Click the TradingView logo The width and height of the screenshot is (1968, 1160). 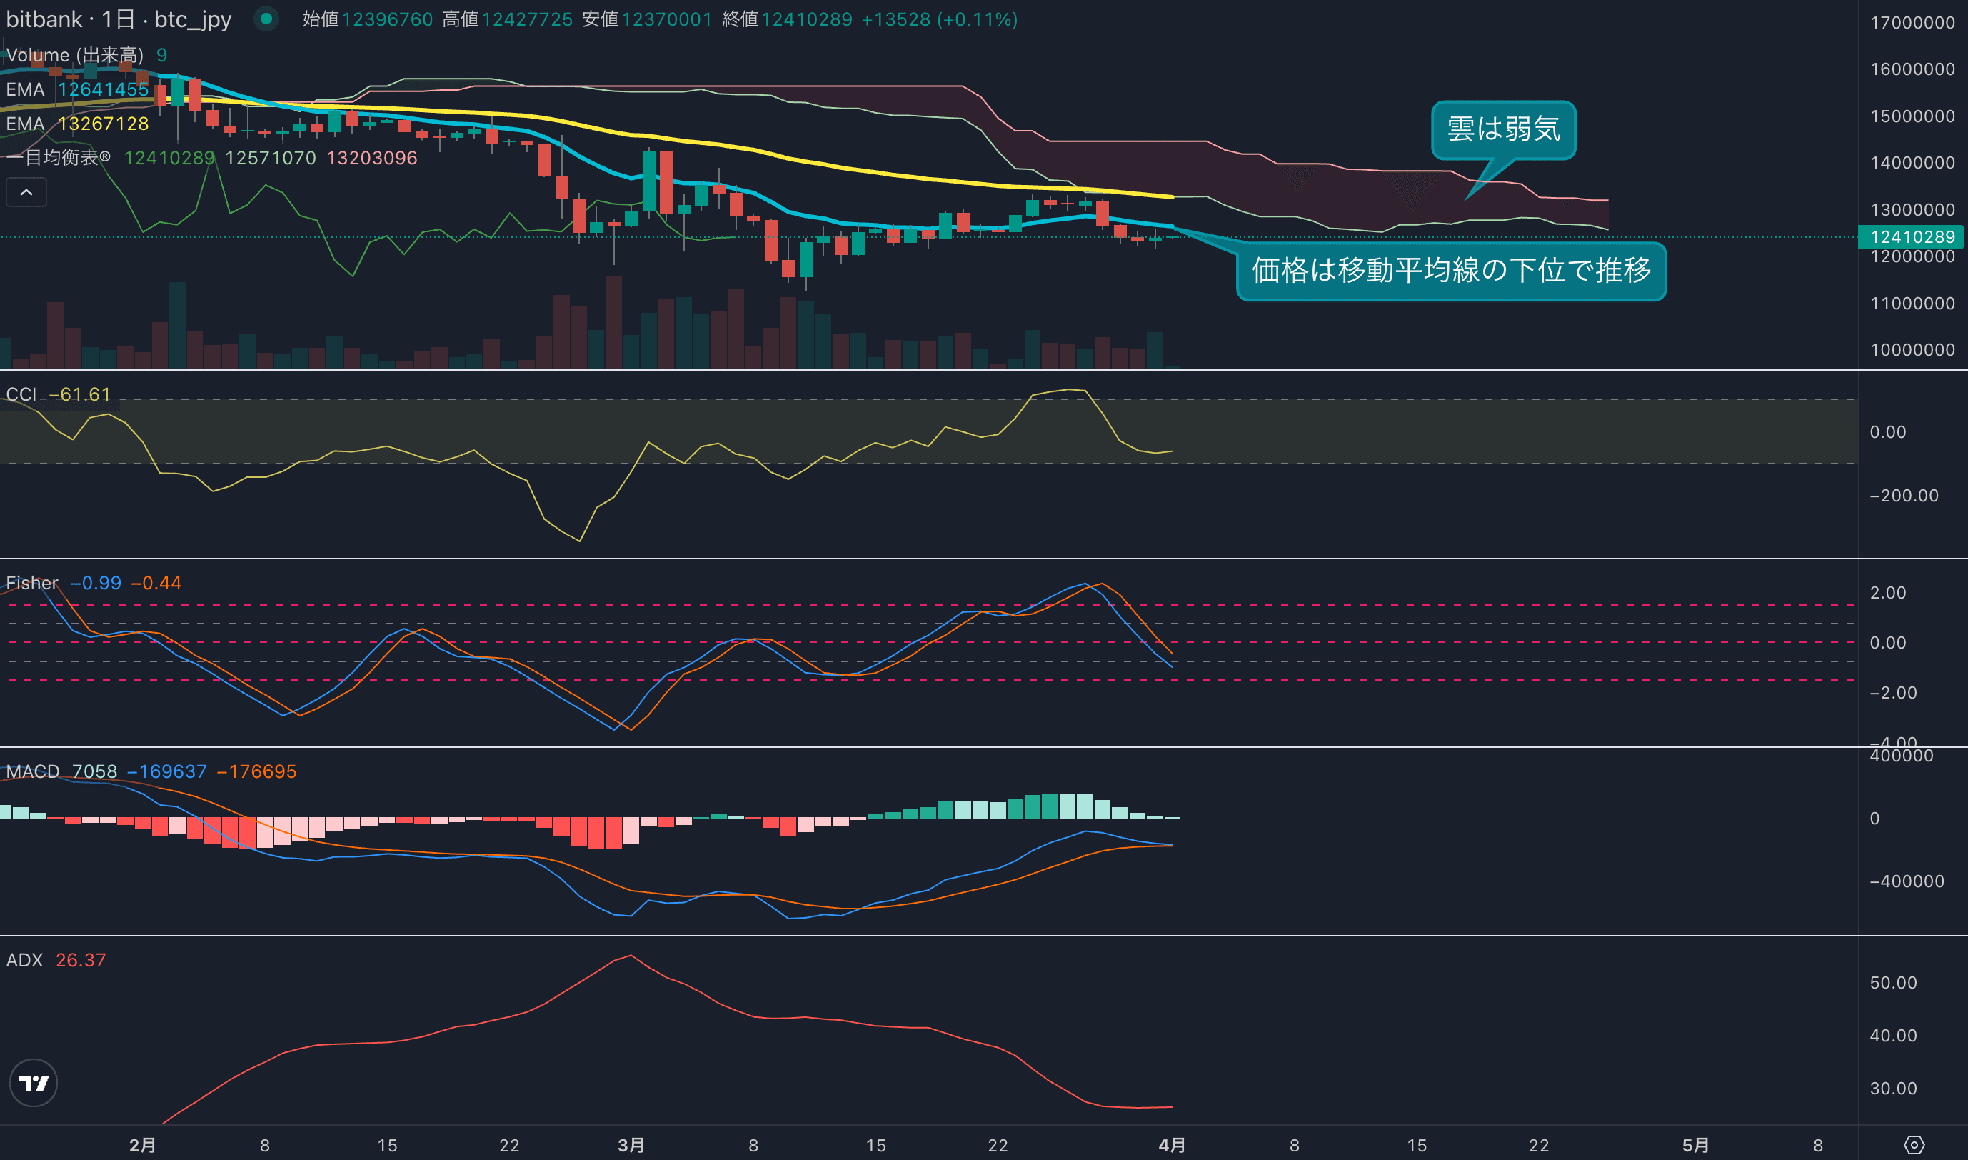tap(34, 1083)
